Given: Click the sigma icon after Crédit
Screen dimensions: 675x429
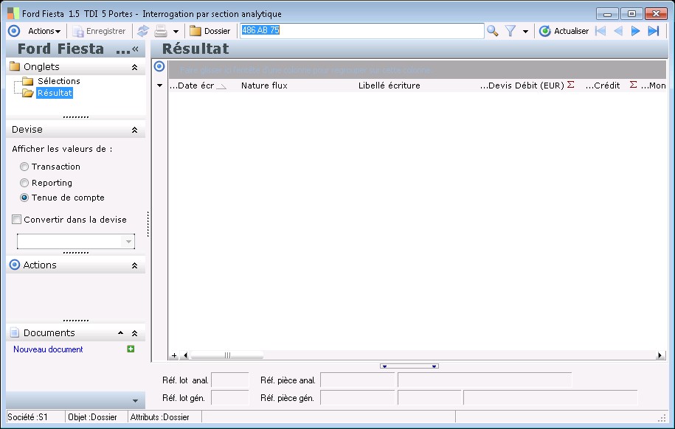Looking at the screenshot, I should point(633,85).
